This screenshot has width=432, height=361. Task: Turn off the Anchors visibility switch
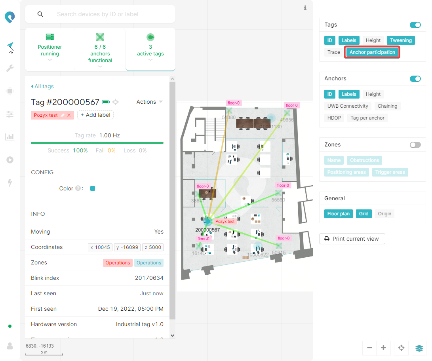pyautogui.click(x=415, y=79)
